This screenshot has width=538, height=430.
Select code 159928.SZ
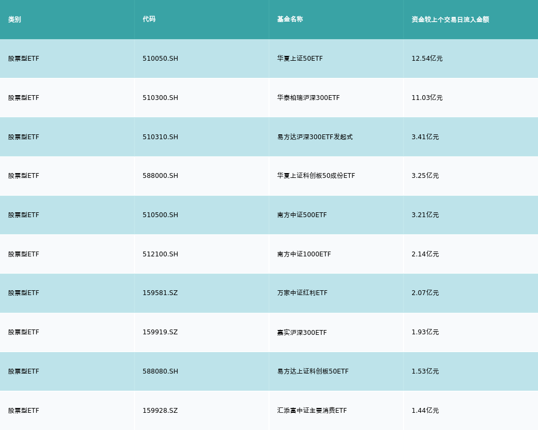[160, 411]
